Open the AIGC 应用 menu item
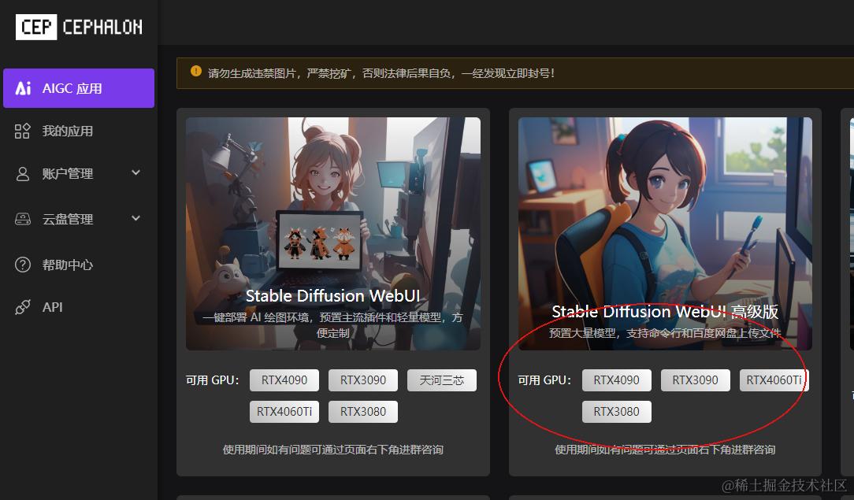 pyautogui.click(x=79, y=88)
